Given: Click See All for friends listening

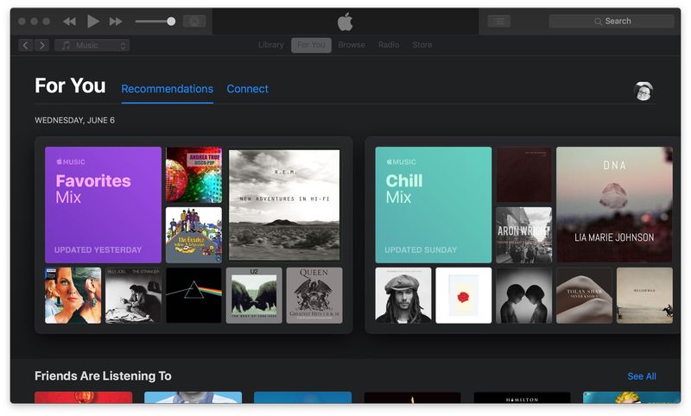Looking at the screenshot, I should pos(642,376).
